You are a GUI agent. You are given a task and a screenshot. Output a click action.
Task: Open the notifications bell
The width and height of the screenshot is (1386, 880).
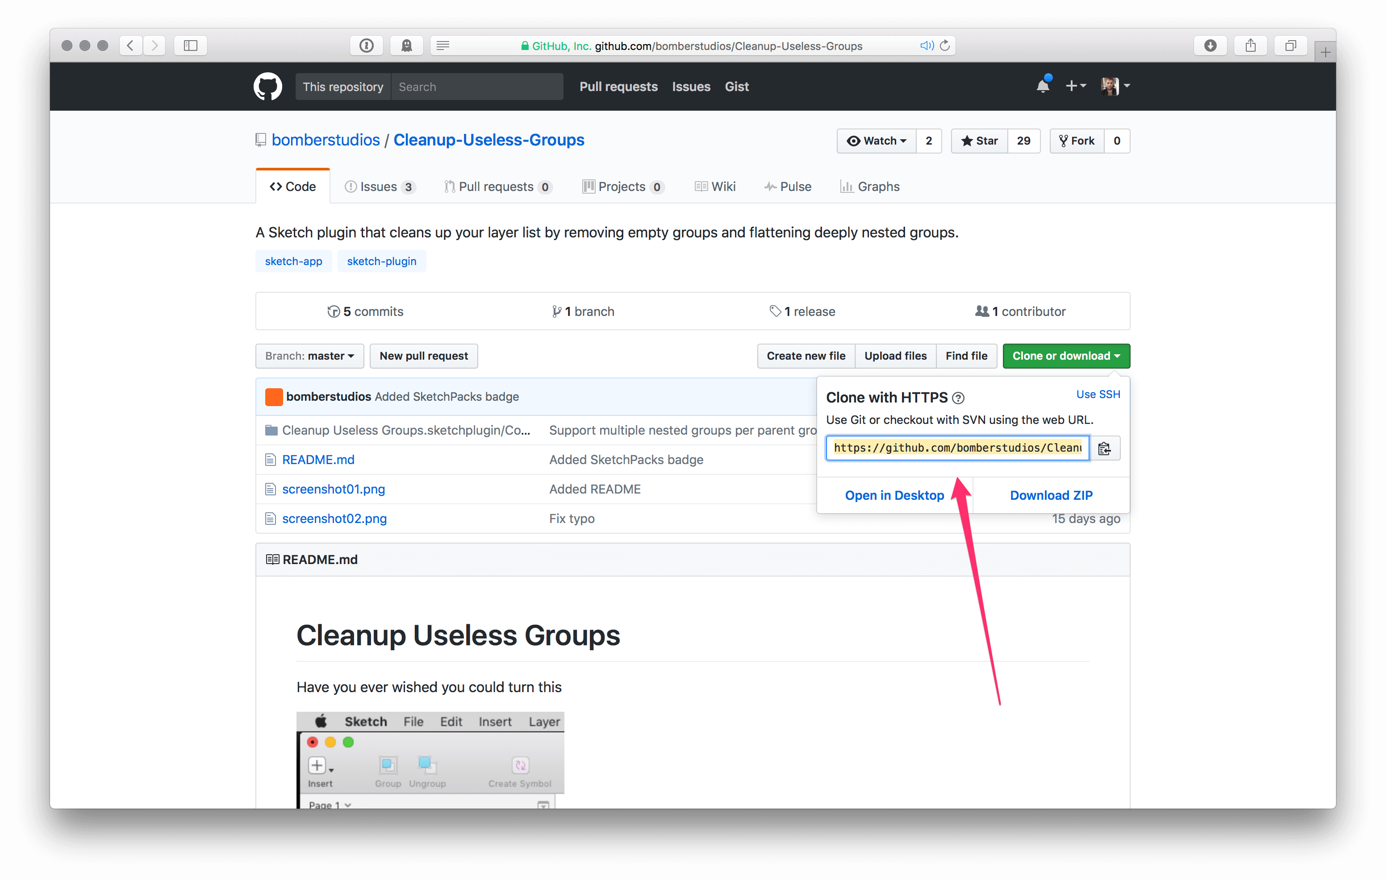tap(1043, 85)
